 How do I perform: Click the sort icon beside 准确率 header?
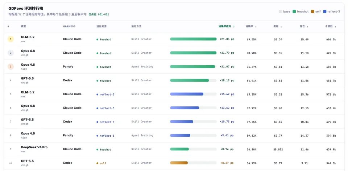[x=256, y=26]
